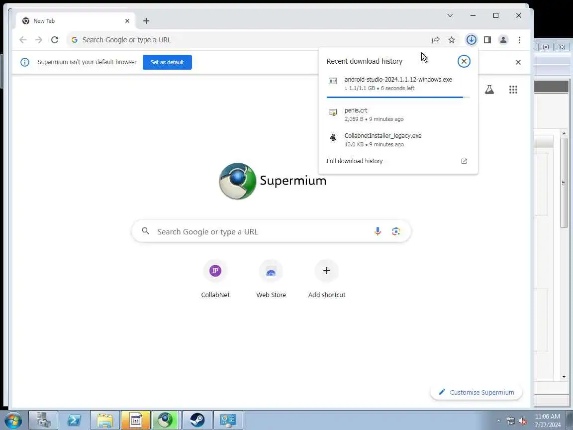This screenshot has width=573, height=430.
Task: Open Server Manager from the taskbar
Action: [43, 420]
